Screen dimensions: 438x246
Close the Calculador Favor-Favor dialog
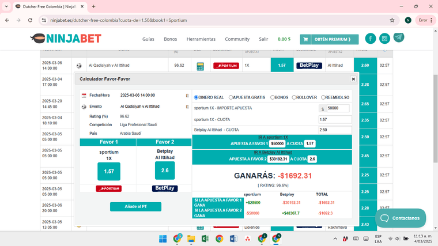[x=353, y=79]
